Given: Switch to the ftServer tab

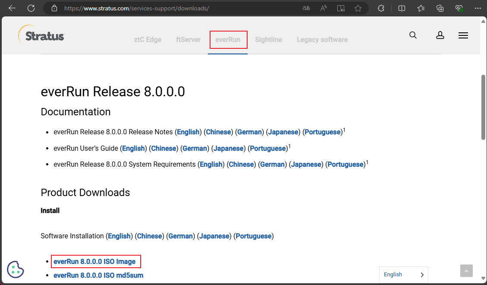Looking at the screenshot, I should point(188,40).
